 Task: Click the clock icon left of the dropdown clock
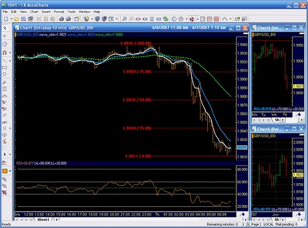tap(174, 19)
